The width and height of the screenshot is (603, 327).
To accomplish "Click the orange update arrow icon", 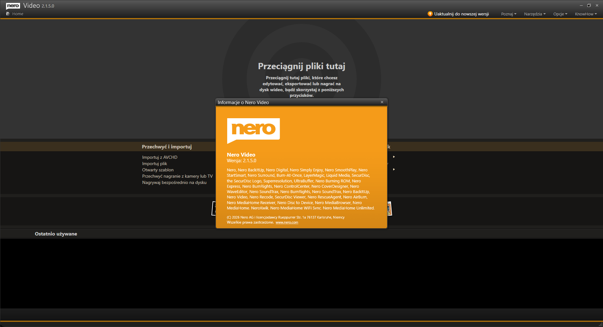I will 430,14.
